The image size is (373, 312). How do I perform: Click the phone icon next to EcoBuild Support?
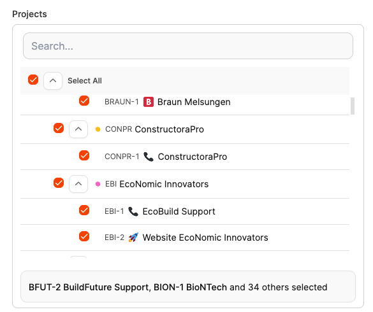pyautogui.click(x=133, y=211)
